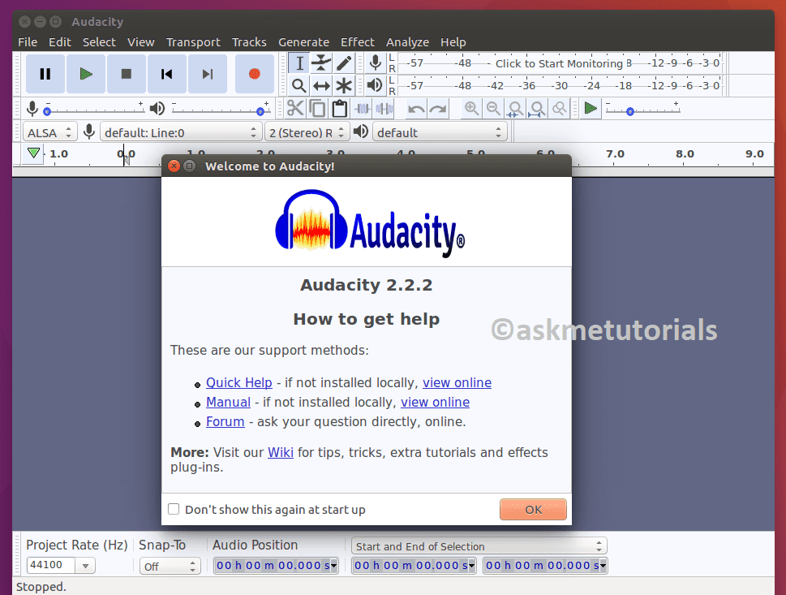Select the Multi-Tool (asterisk) mode
The width and height of the screenshot is (786, 595).
pos(344,86)
